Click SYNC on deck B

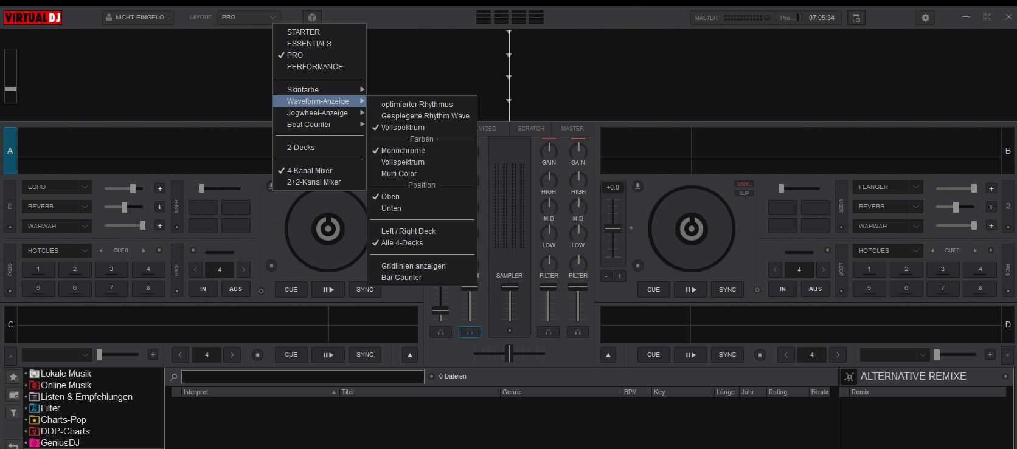[727, 290]
